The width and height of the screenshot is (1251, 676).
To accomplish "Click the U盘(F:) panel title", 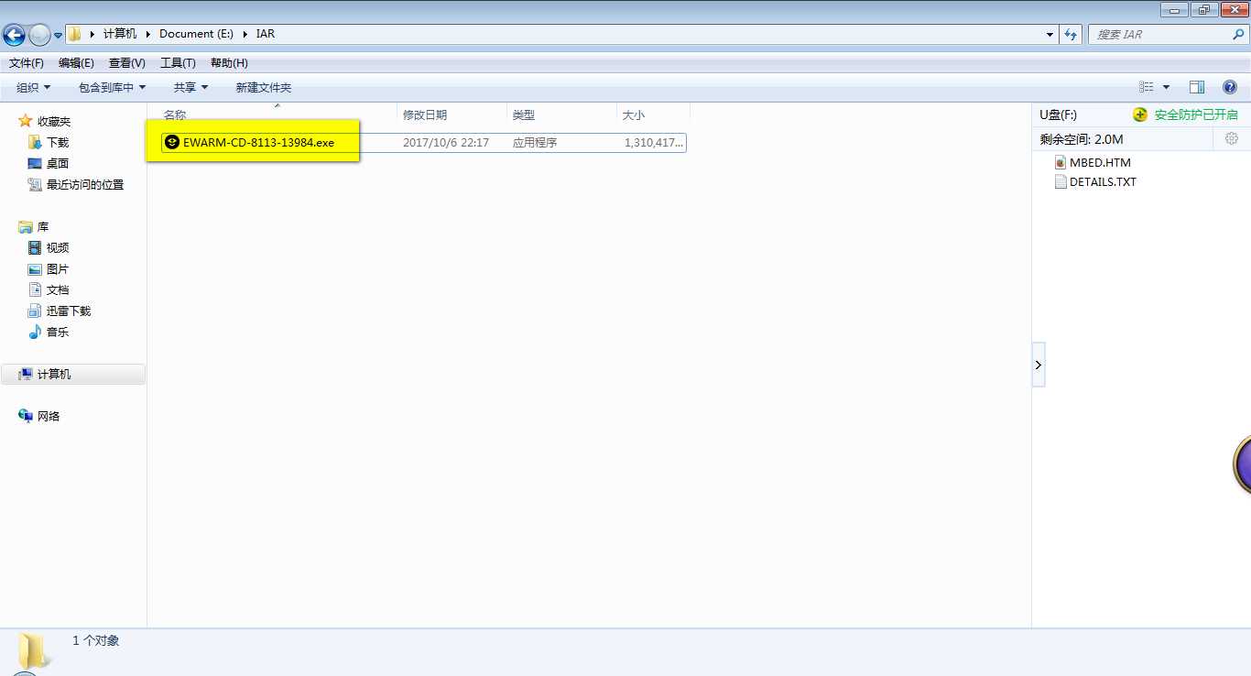I will pos(1059,114).
